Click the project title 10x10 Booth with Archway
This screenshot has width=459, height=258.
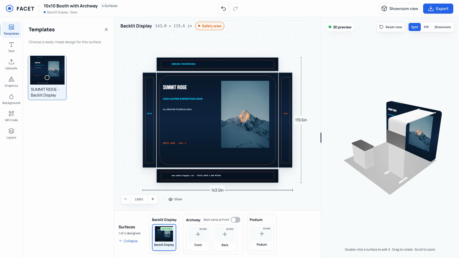tap(71, 6)
